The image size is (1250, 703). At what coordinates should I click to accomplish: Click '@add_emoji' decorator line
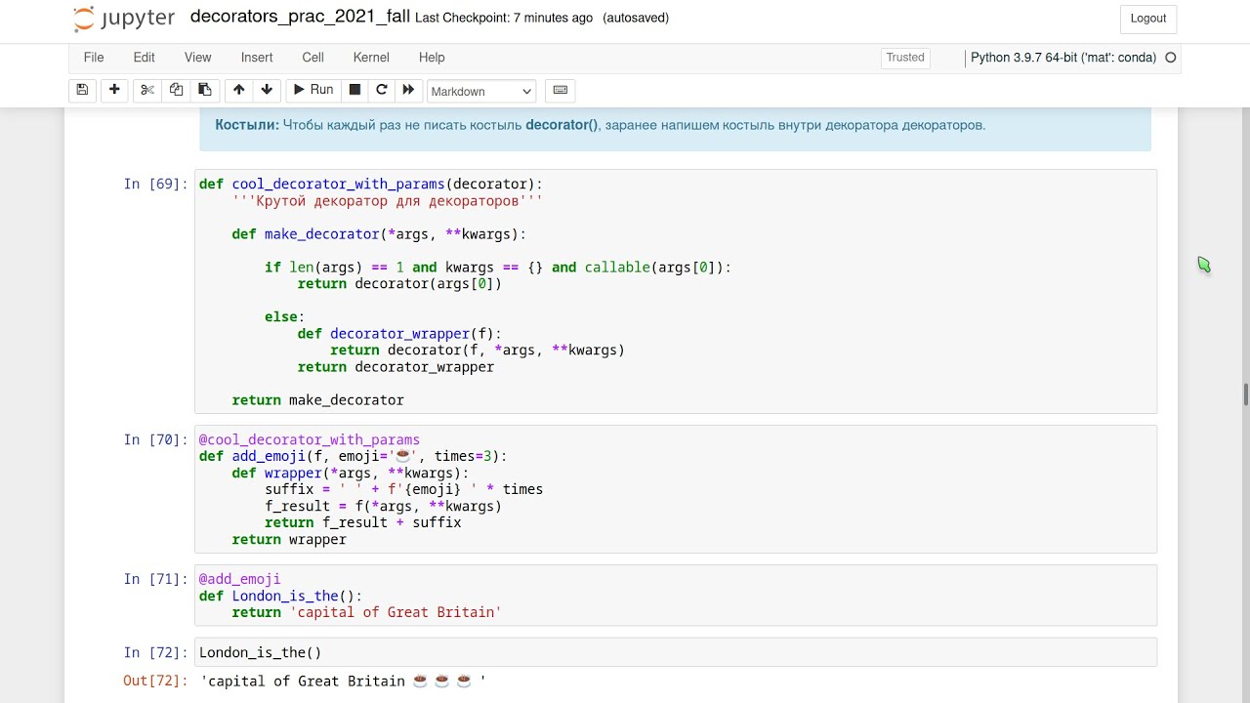point(239,579)
